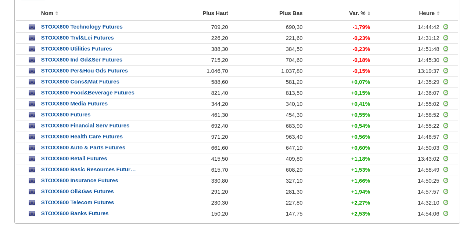Click the clock icon in the Utilities Futures row
Image resolution: width=474 pixels, height=235 pixels.
tap(446, 49)
